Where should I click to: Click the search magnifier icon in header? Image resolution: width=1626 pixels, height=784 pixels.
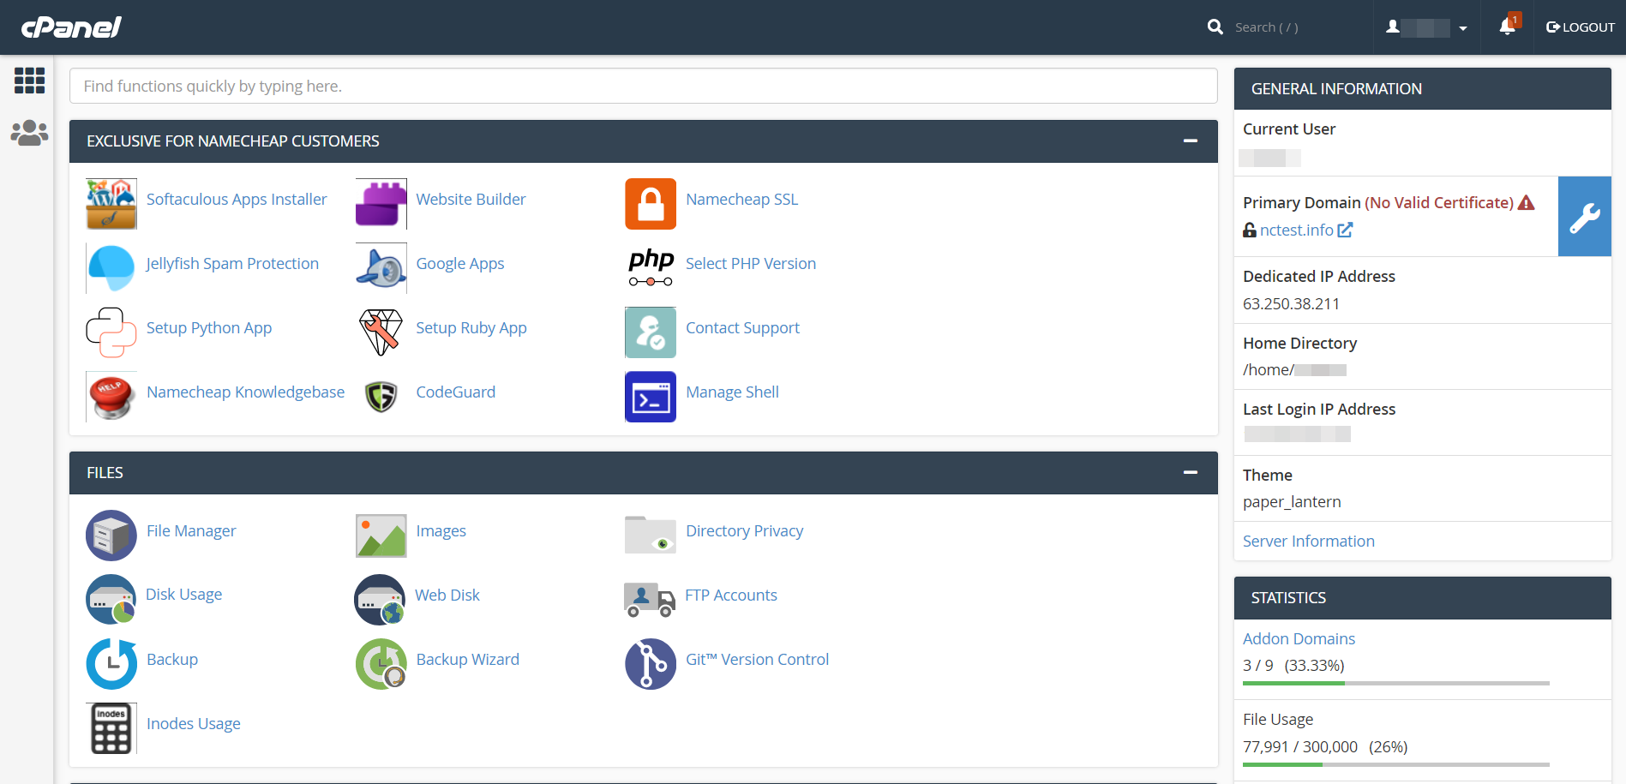(1215, 27)
